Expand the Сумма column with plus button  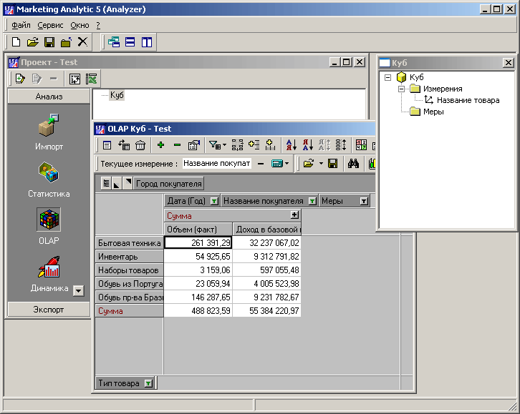coord(294,215)
